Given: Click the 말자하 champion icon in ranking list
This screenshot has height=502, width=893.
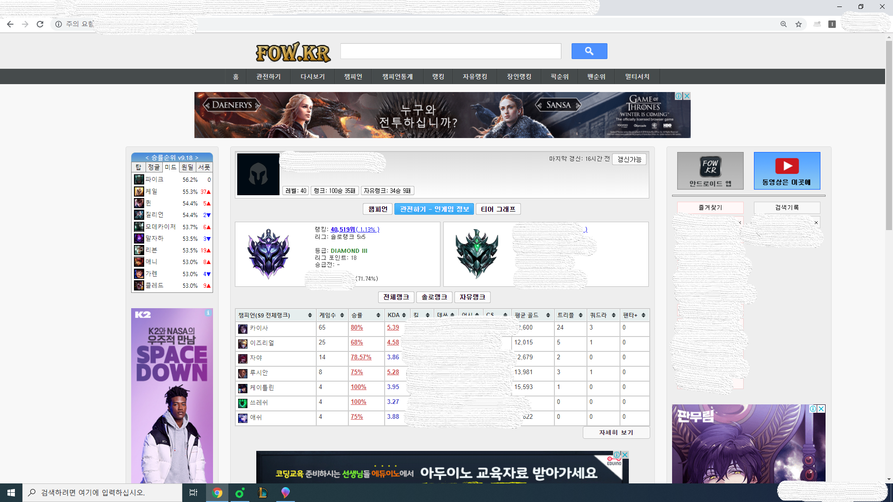Looking at the screenshot, I should pos(139,238).
